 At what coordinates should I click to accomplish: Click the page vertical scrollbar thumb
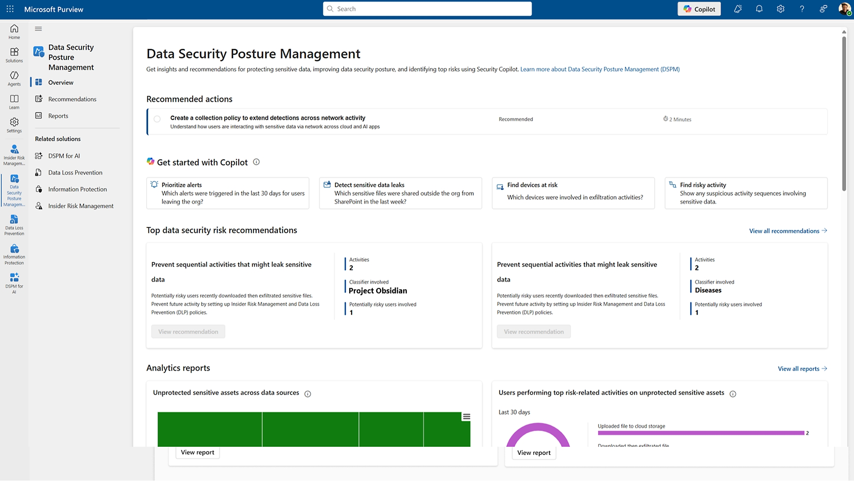click(x=844, y=113)
